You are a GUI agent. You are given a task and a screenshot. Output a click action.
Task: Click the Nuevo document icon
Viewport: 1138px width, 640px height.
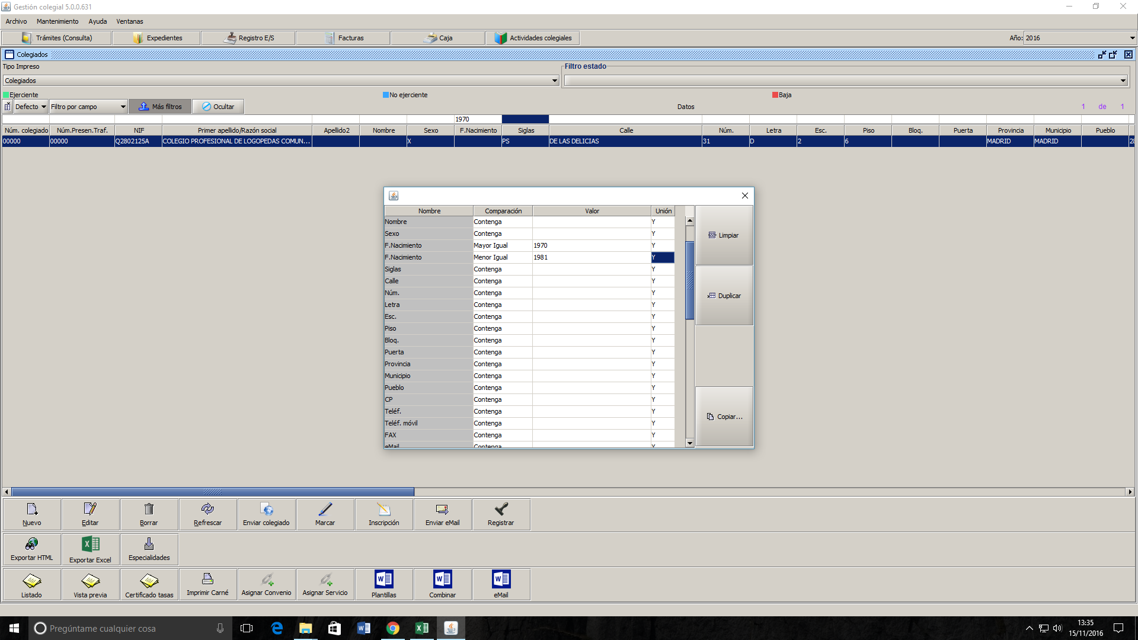pos(32,509)
